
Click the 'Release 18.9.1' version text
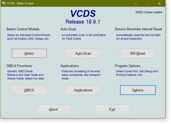coord(83,22)
